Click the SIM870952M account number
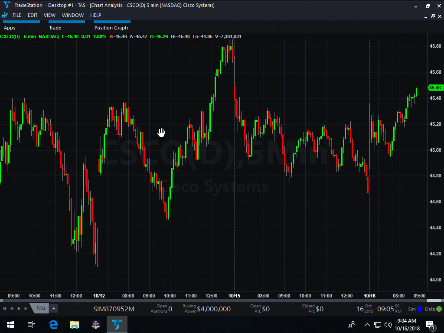444x333 pixels. (x=114, y=309)
